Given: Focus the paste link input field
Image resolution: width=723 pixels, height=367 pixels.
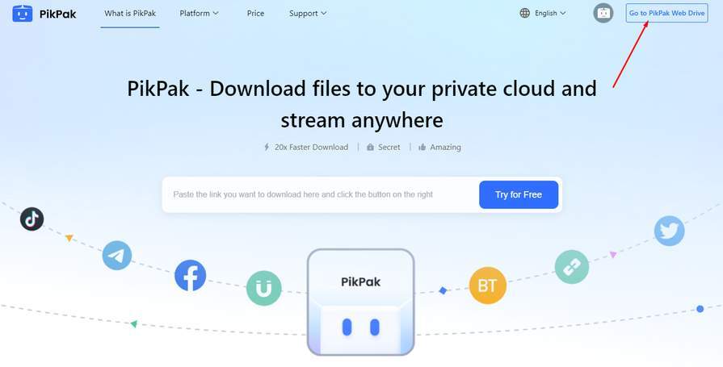Looking at the screenshot, I should click(x=320, y=194).
